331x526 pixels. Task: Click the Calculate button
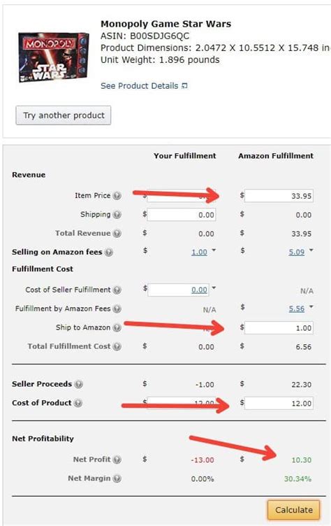pyautogui.click(x=293, y=510)
